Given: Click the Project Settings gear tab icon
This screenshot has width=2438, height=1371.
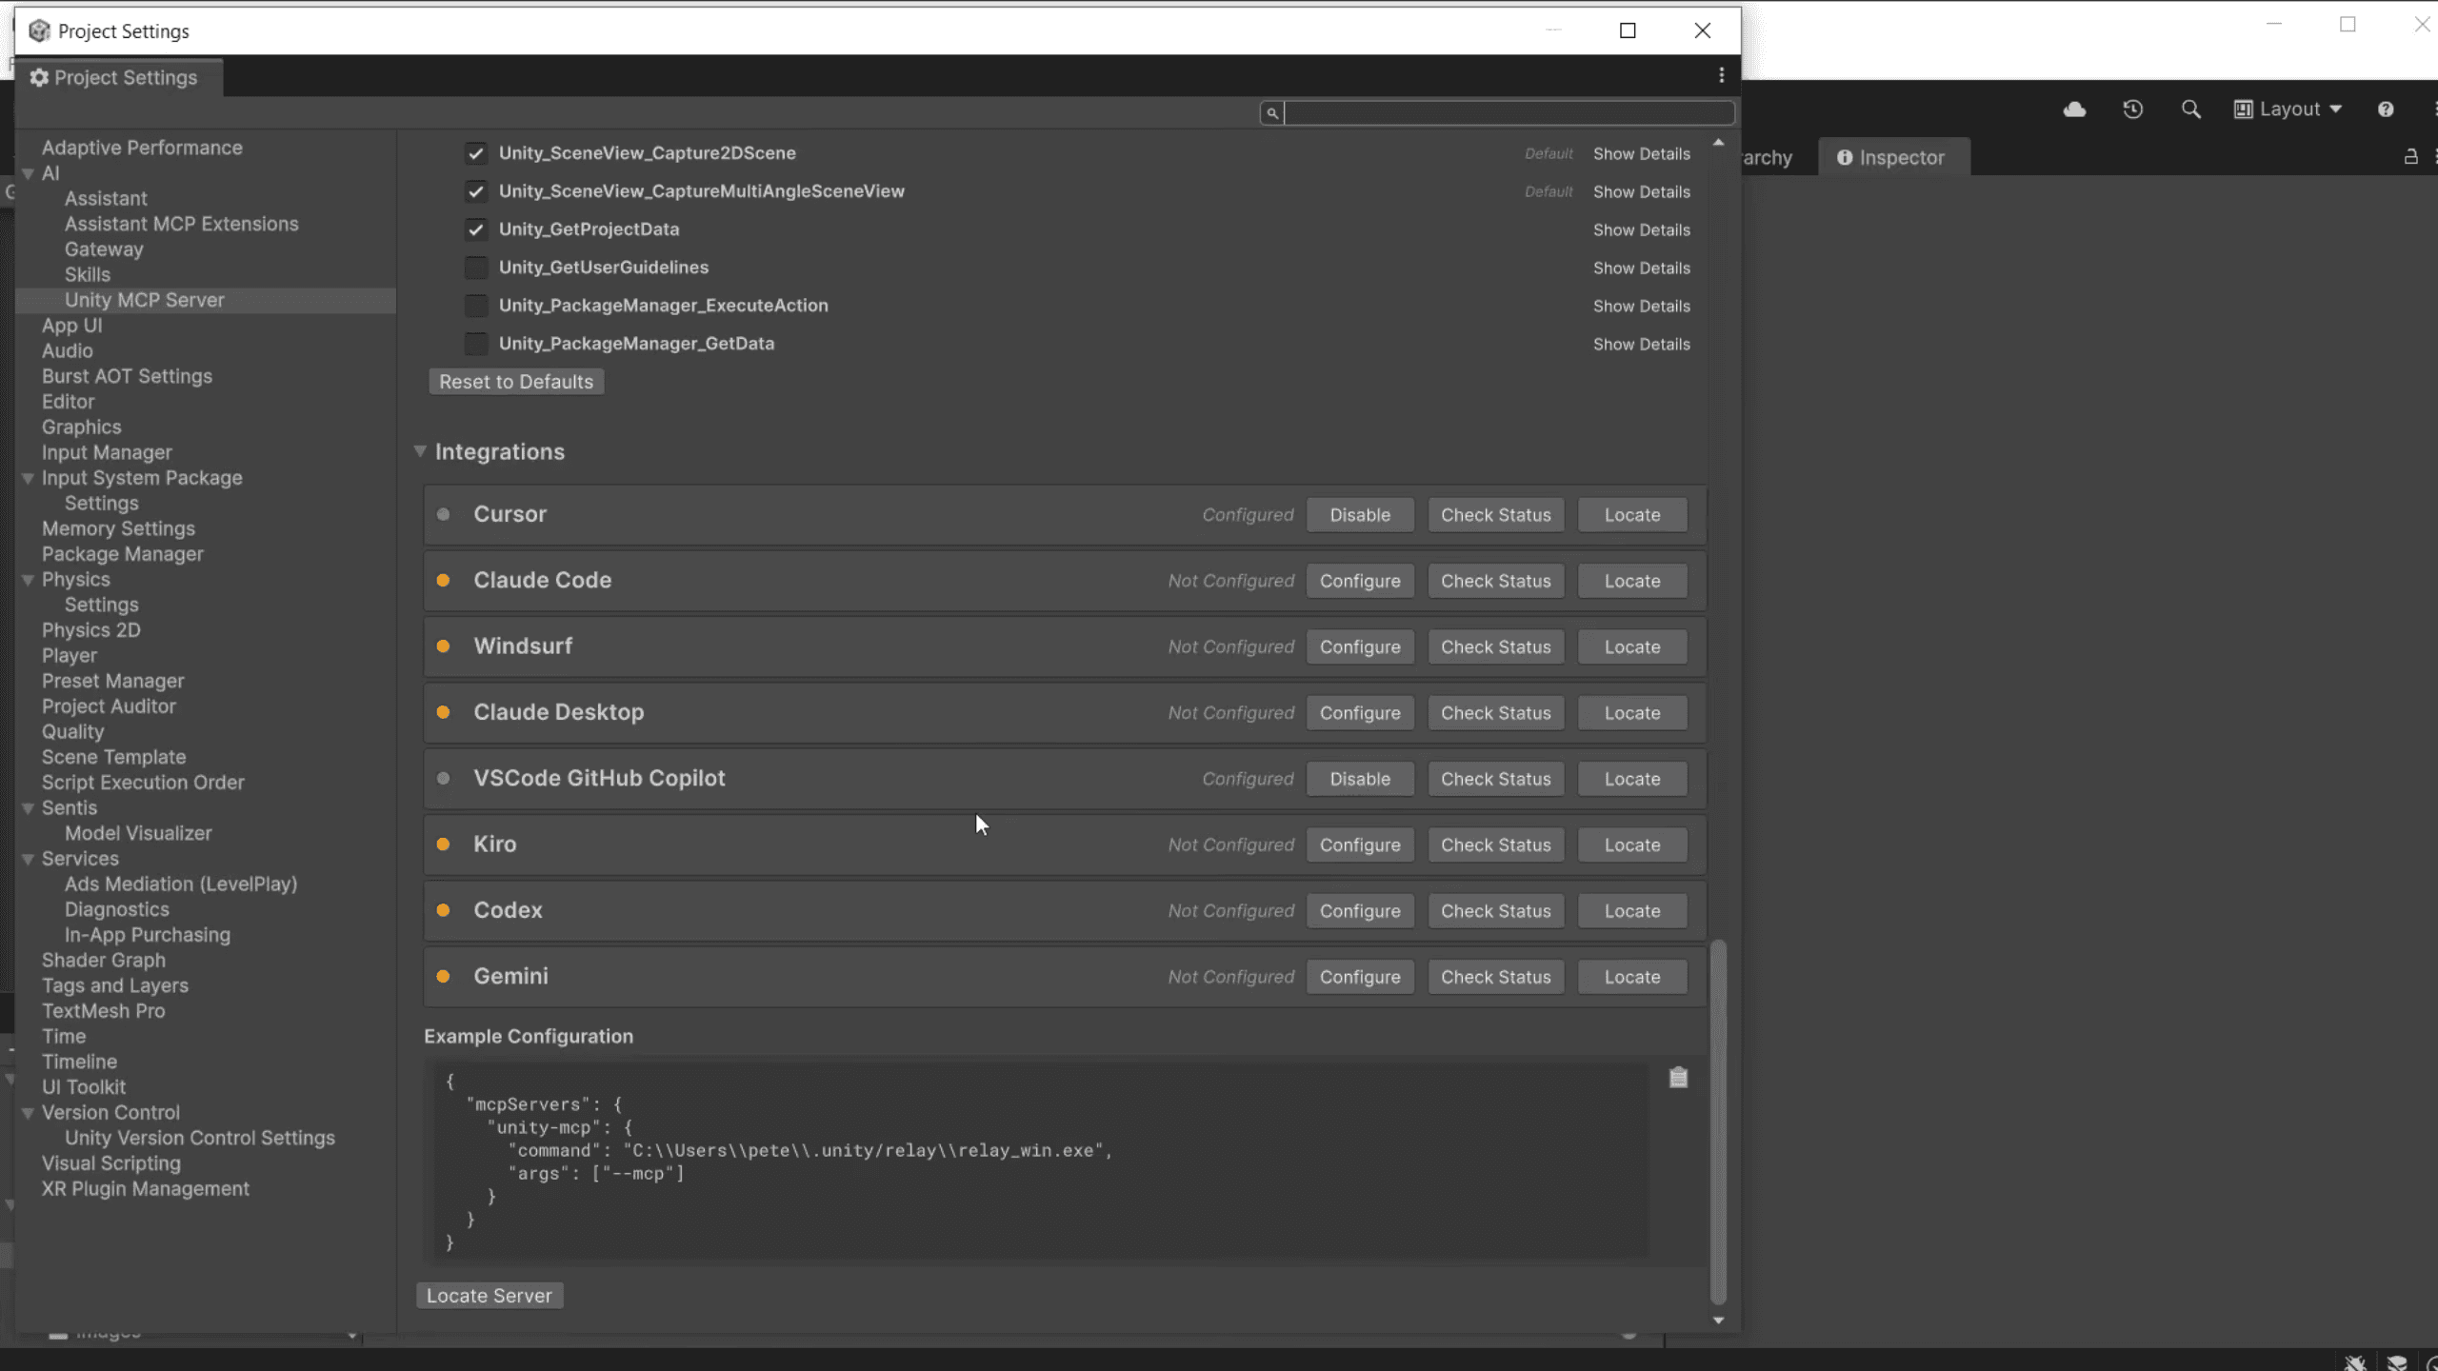Looking at the screenshot, I should (x=39, y=78).
